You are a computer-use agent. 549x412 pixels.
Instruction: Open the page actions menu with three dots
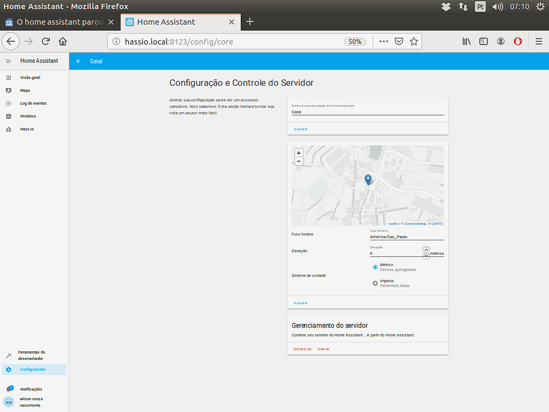384,41
